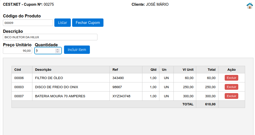
Task: Click the reference XYZ343748 cell
Action: point(121,96)
